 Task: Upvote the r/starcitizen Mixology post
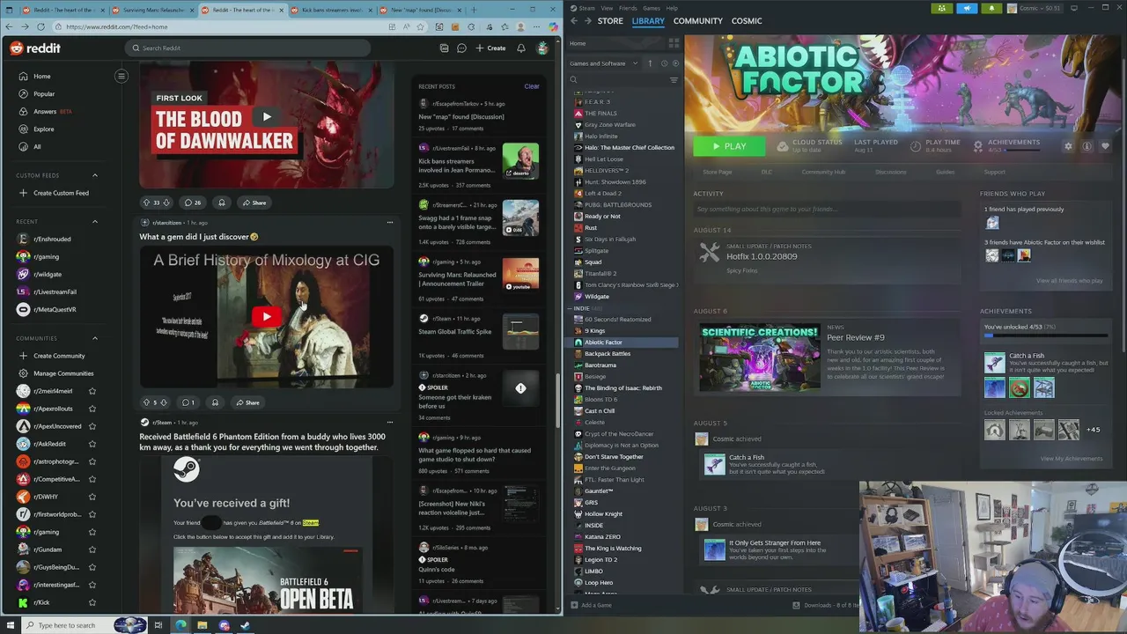tap(146, 402)
